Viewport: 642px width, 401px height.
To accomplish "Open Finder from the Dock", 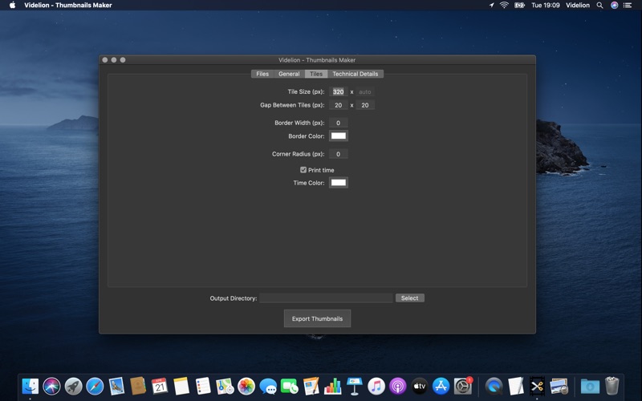I will click(x=30, y=386).
